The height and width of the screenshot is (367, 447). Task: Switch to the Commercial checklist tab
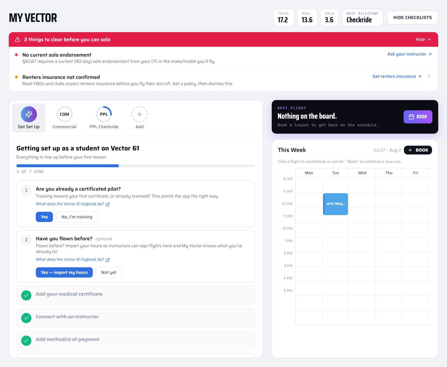(x=64, y=118)
